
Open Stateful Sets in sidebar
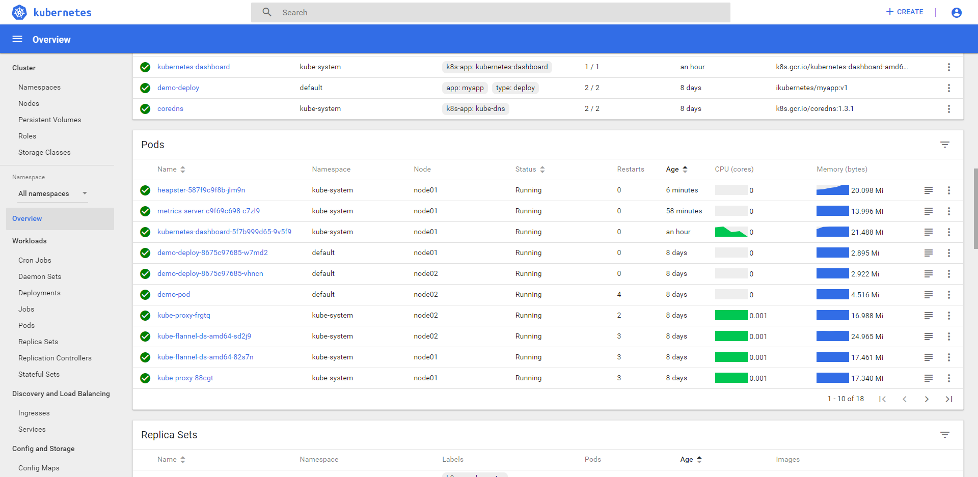click(39, 374)
